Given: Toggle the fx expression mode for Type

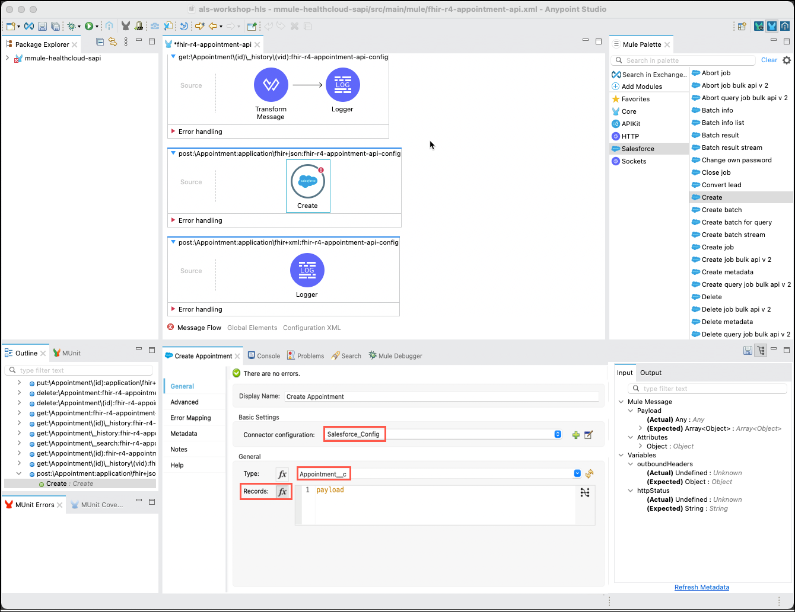Looking at the screenshot, I should tap(282, 474).
